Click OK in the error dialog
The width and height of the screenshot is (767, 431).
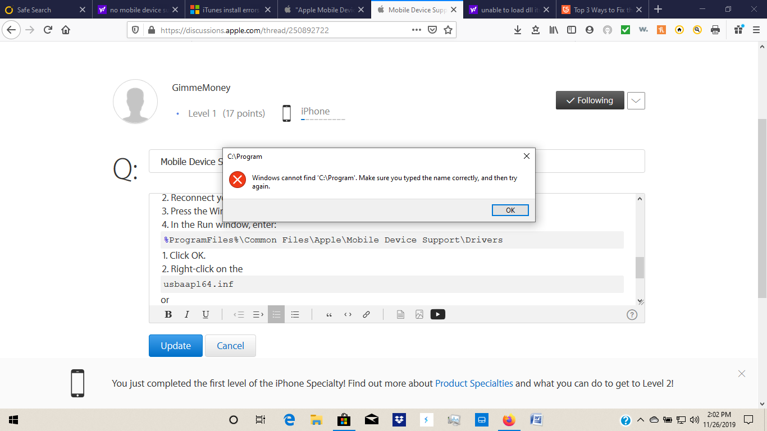tap(510, 210)
